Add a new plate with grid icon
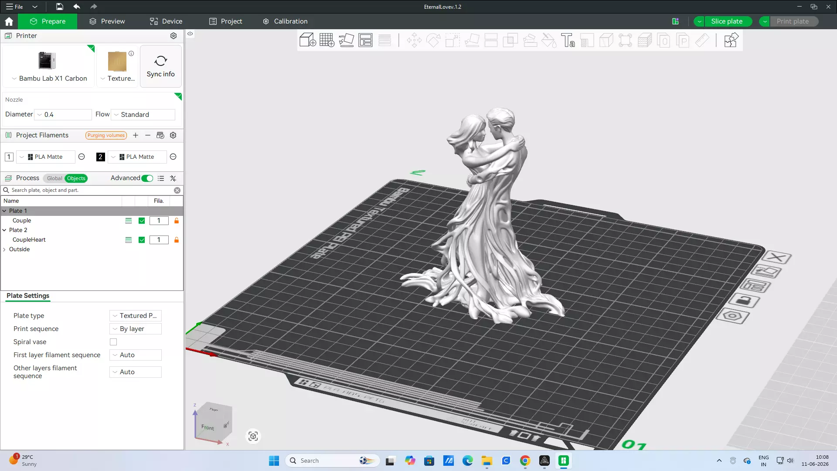 [x=327, y=40]
